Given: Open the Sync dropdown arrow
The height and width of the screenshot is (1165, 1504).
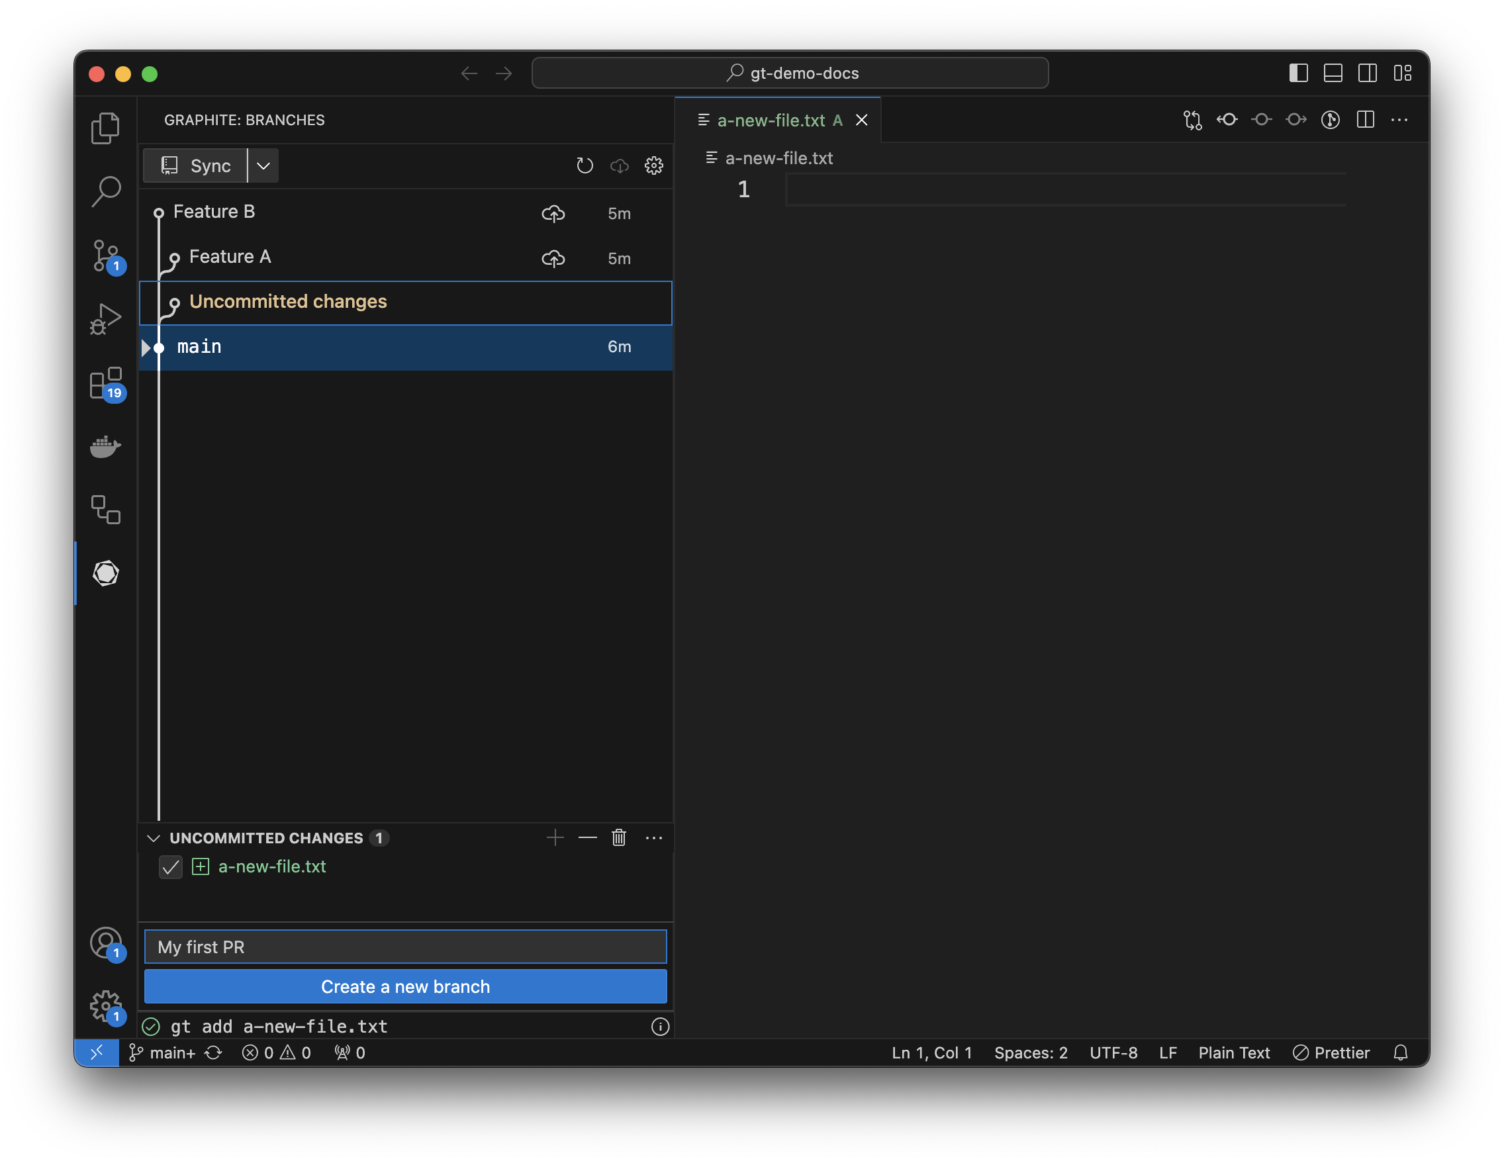Looking at the screenshot, I should pos(263,165).
